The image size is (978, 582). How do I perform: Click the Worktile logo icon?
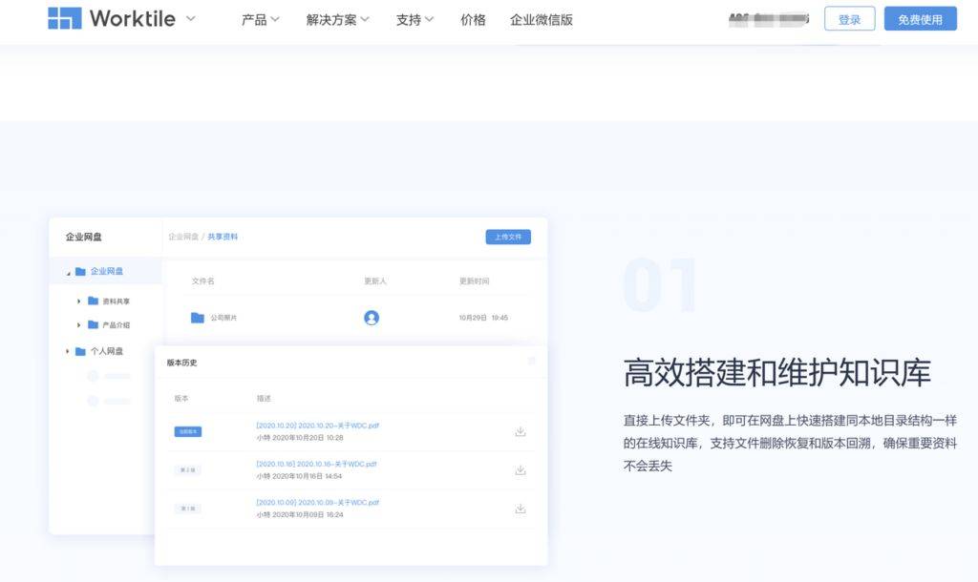point(64,19)
